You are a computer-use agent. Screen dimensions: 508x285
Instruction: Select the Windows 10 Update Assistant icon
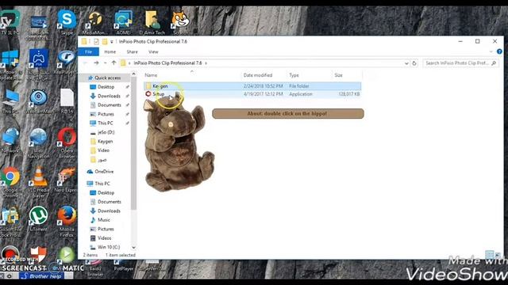[x=10, y=64]
